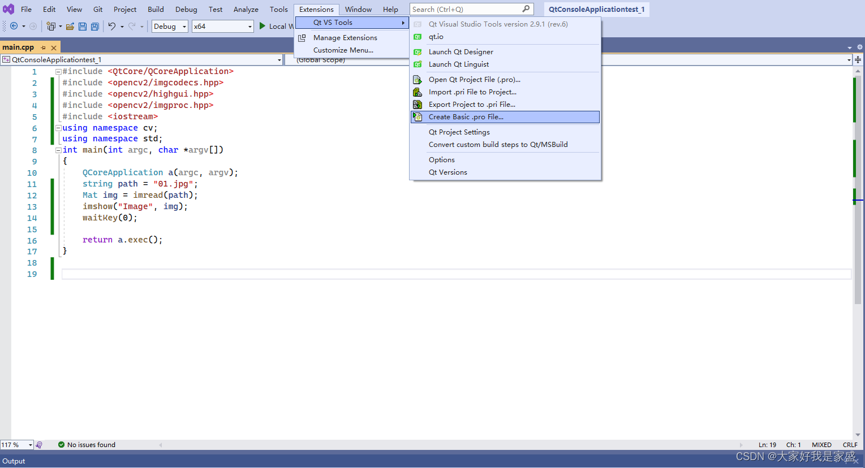This screenshot has height=468, width=865.
Task: Save current file with the disk icon
Action: click(83, 26)
